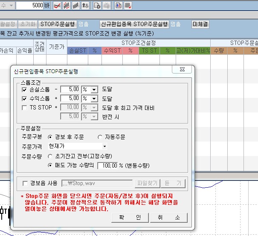Click the 매도 가능 수량 percentage input field
Screen dimensions: 258x236
pos(109,165)
